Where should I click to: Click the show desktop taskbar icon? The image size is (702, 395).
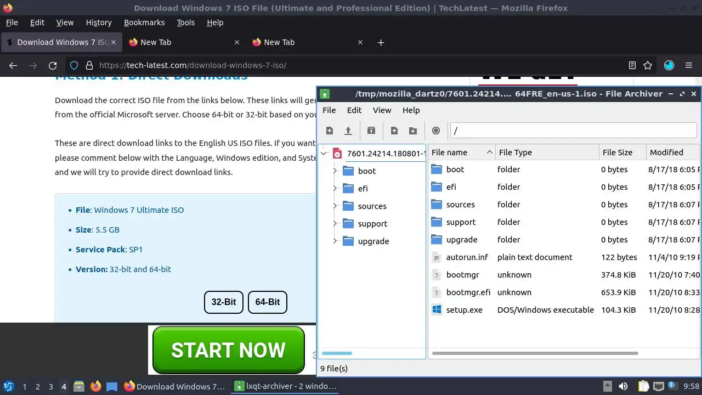click(112, 386)
